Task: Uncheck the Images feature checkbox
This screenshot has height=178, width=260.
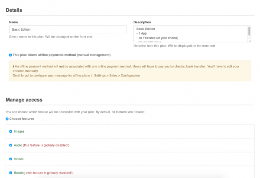Action: pos(11,131)
